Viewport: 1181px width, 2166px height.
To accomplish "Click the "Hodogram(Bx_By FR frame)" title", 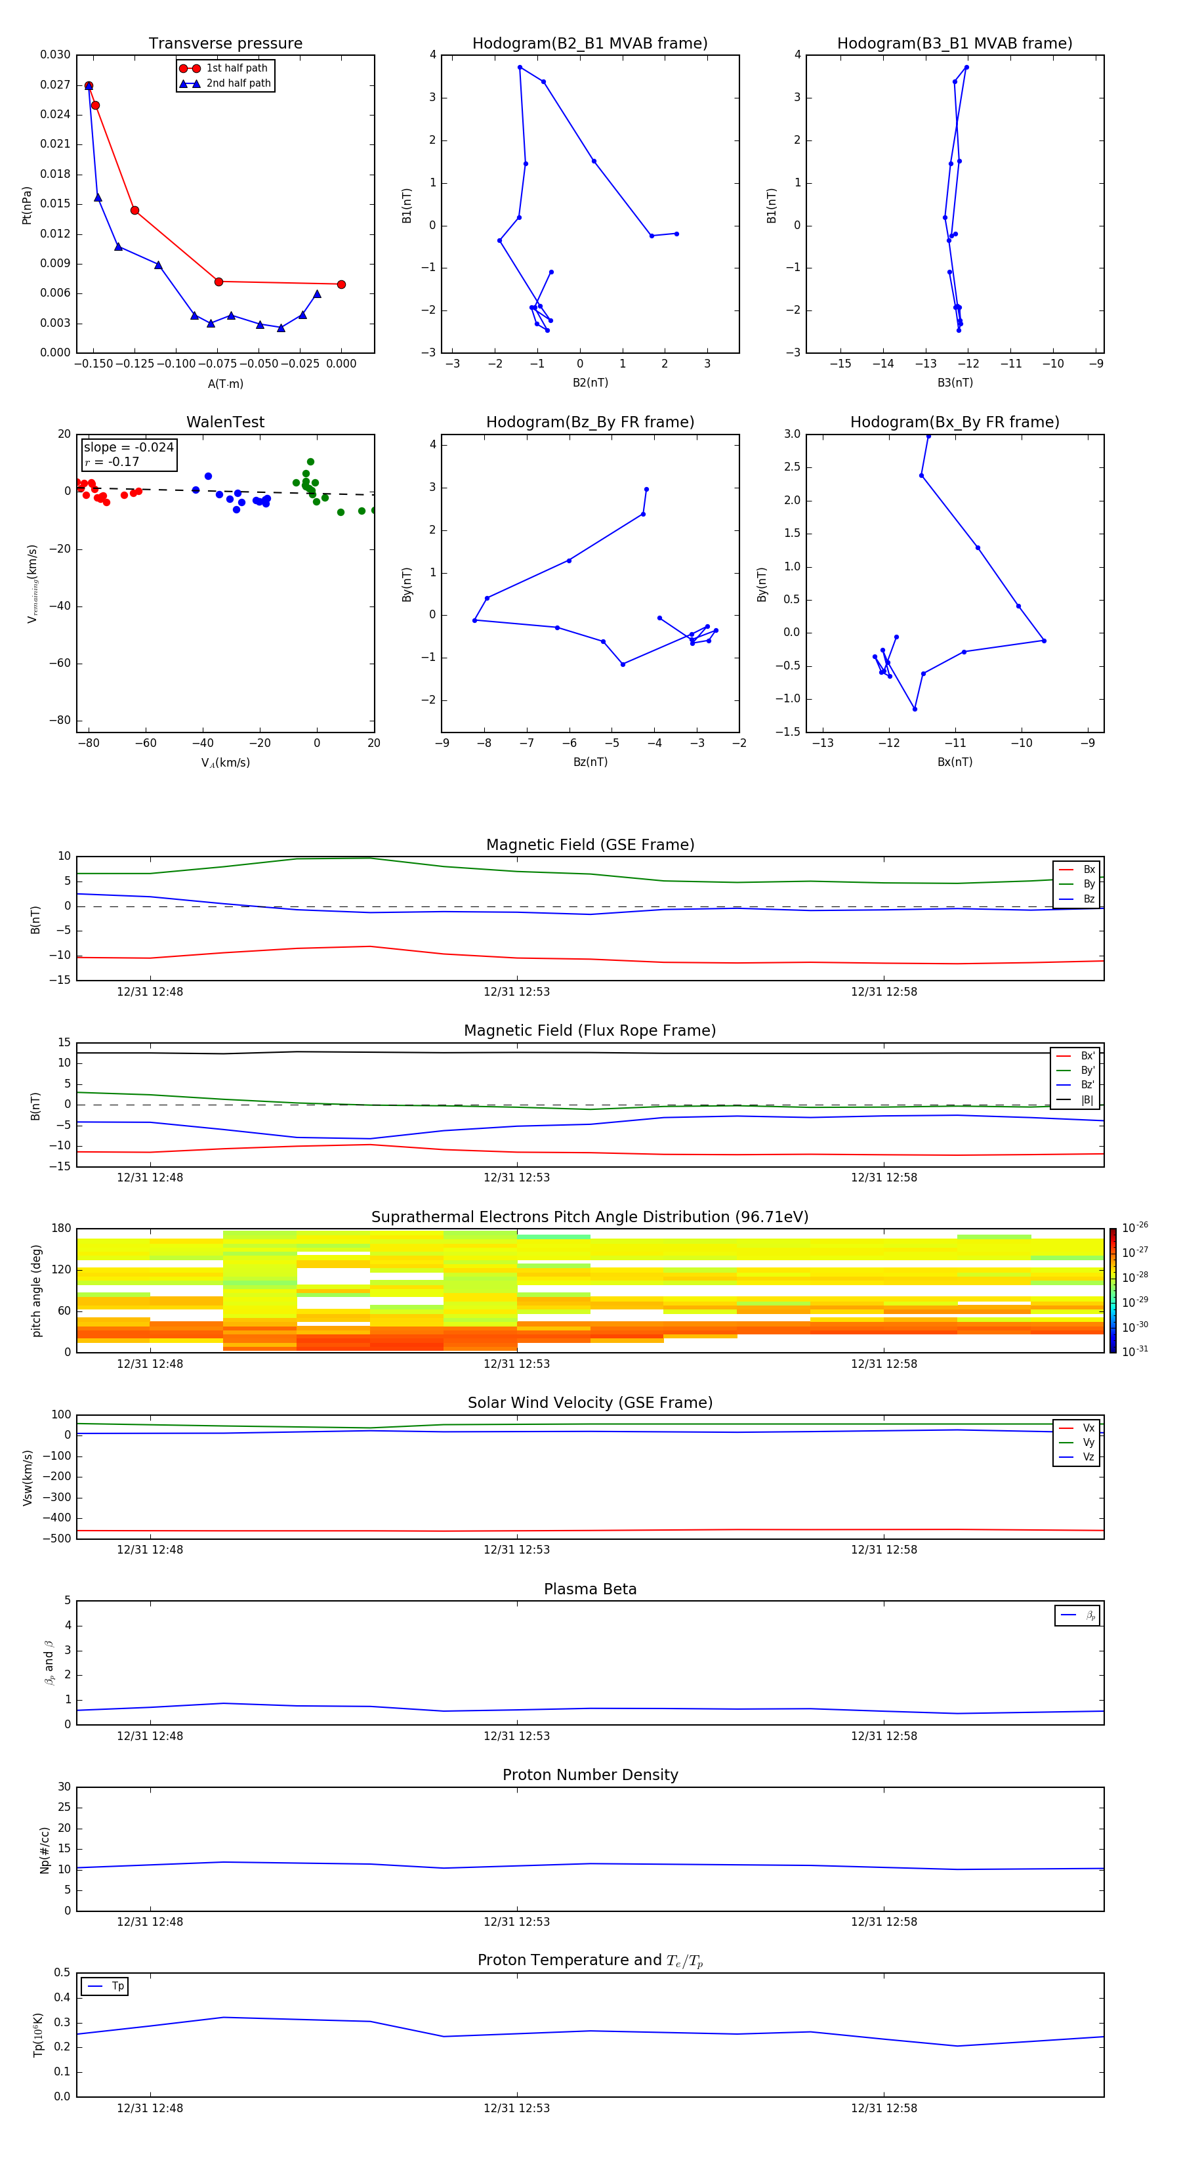I will point(955,422).
